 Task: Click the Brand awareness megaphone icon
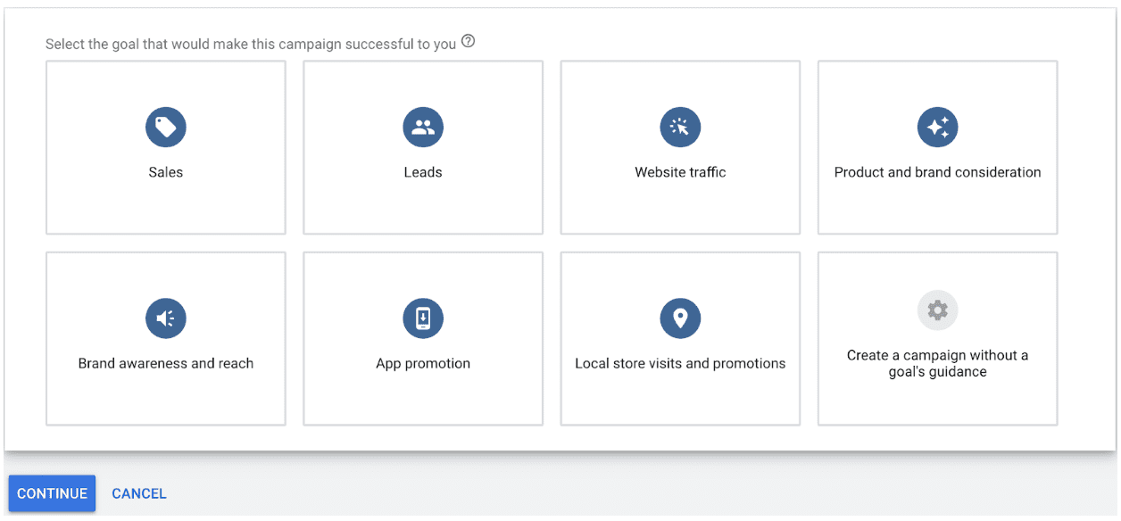[x=166, y=318]
